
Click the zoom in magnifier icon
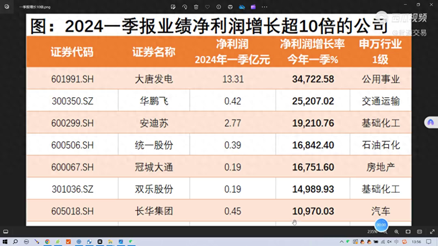(397, 232)
